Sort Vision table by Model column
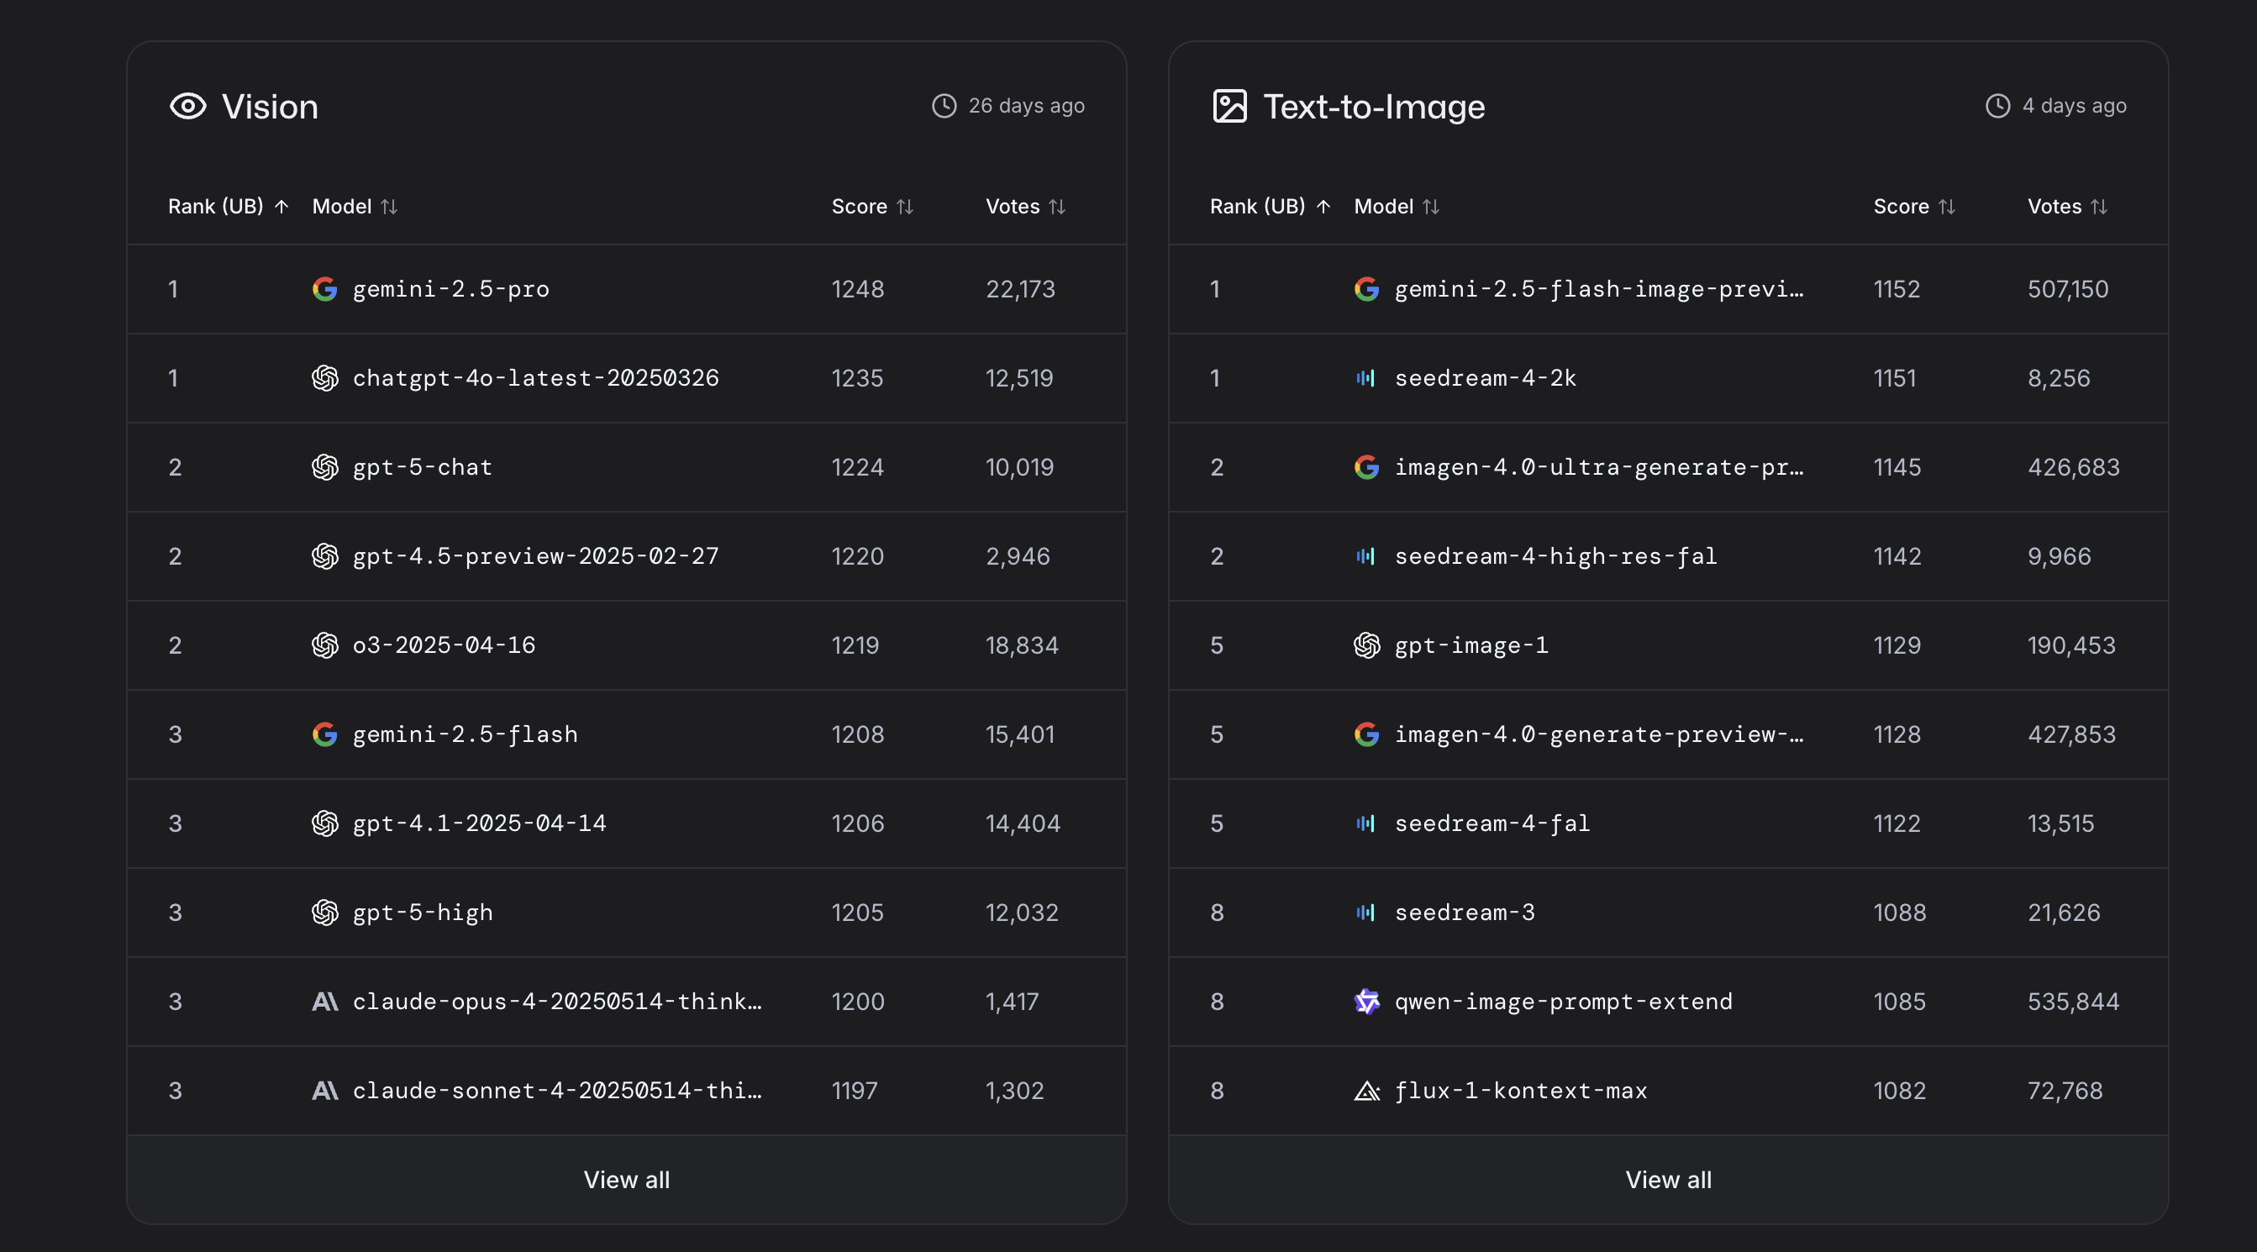2257x1252 pixels. (354, 207)
